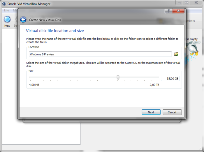Click in the Location text field
The image size is (204, 152).
click(100, 54)
